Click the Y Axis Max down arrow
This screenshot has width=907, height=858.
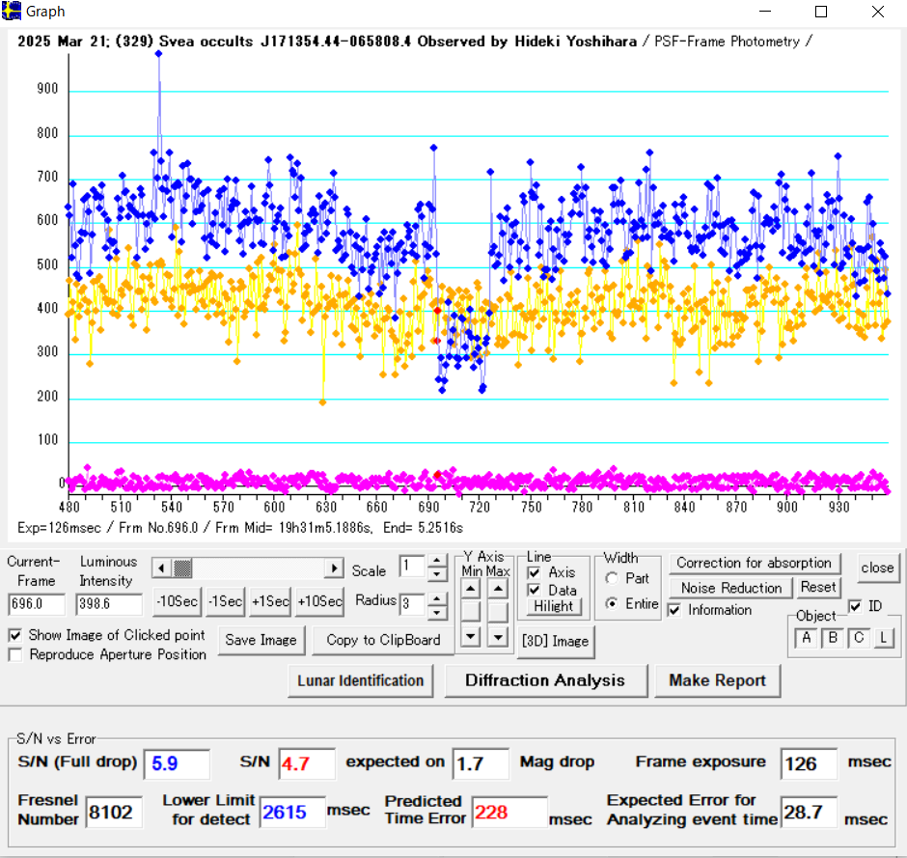click(498, 636)
